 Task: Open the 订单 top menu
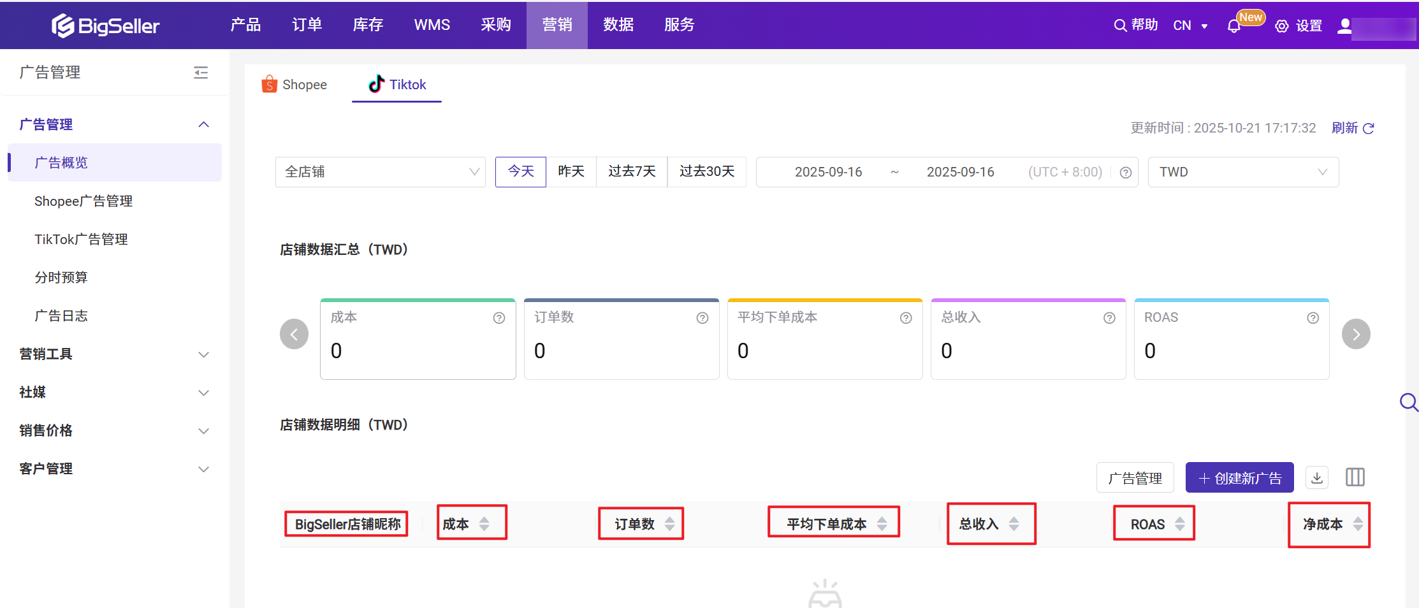307,25
